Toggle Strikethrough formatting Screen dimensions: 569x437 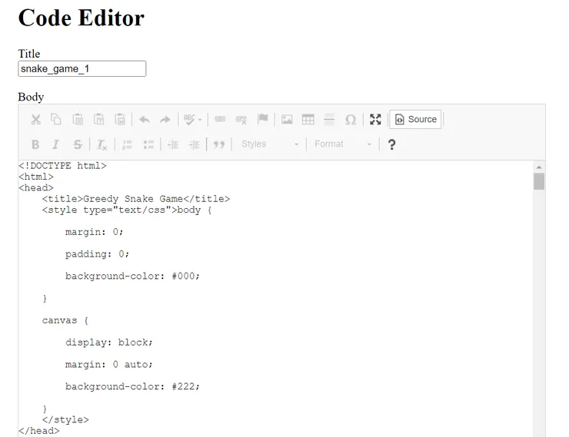click(x=78, y=144)
